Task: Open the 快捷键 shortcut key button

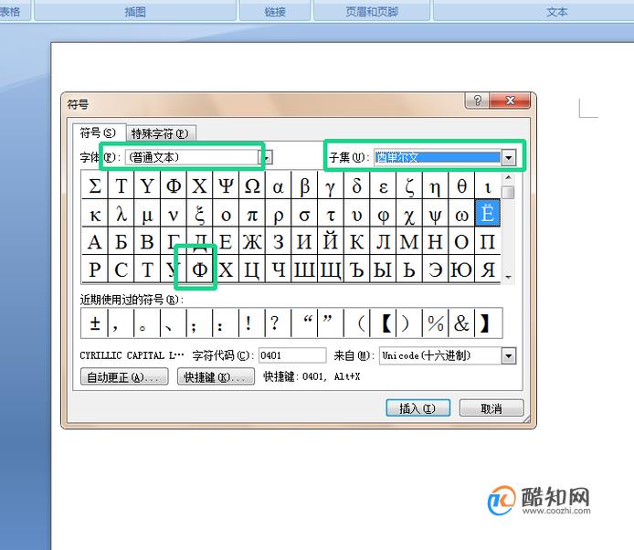Action: (x=216, y=377)
